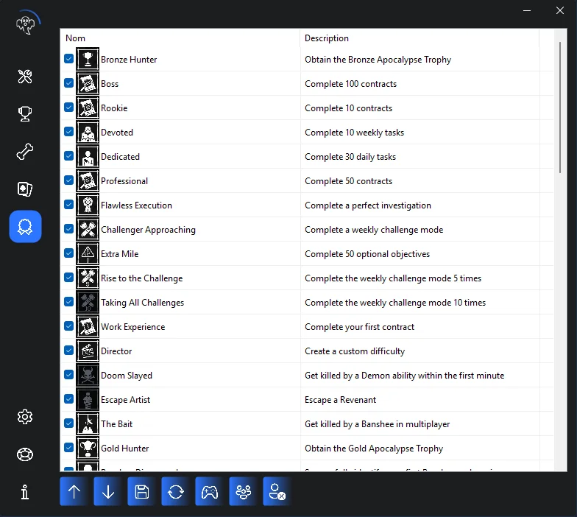
Task: Click the refresh arrows button
Action: coord(176,492)
